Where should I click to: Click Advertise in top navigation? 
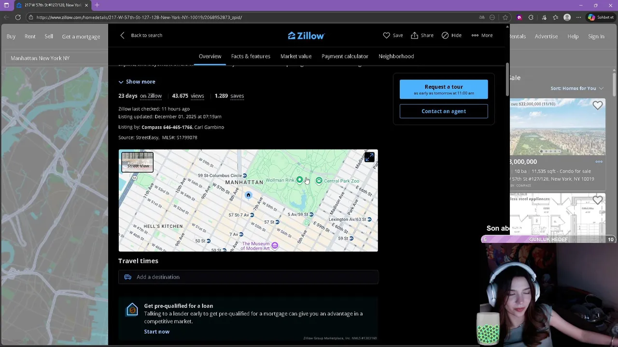click(x=546, y=36)
